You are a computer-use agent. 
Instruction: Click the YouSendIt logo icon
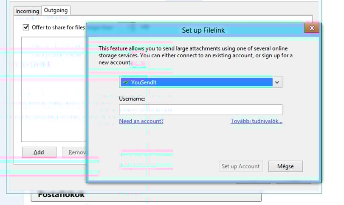126,82
